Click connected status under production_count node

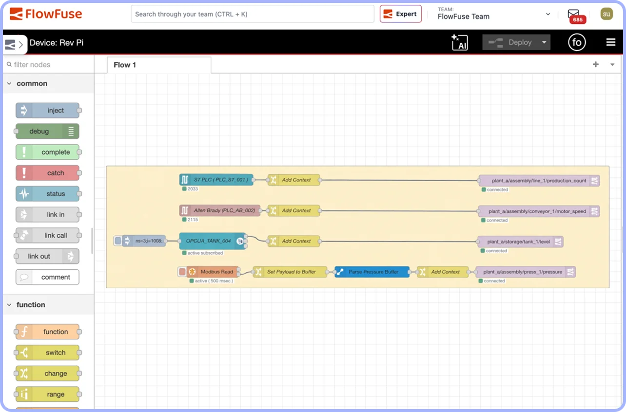coord(495,190)
